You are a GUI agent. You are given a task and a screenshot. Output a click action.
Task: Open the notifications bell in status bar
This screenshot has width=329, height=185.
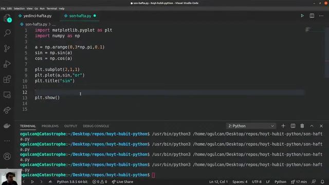(322, 181)
